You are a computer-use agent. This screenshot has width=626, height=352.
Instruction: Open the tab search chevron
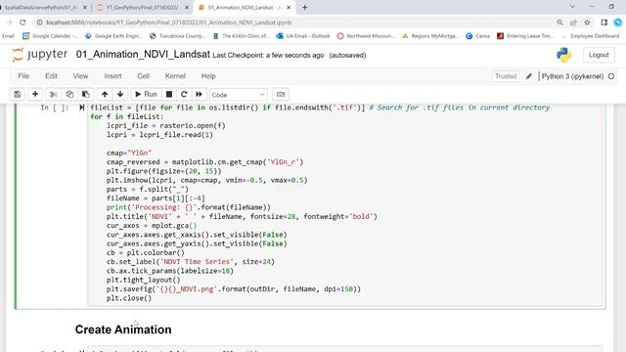click(572, 7)
